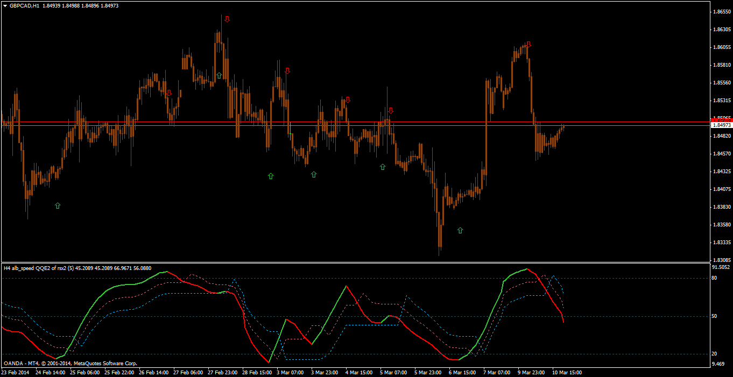Screen dimensions: 733x377
Task: Click the red down arrow near 5 Mar 07:00
Action: [391, 110]
